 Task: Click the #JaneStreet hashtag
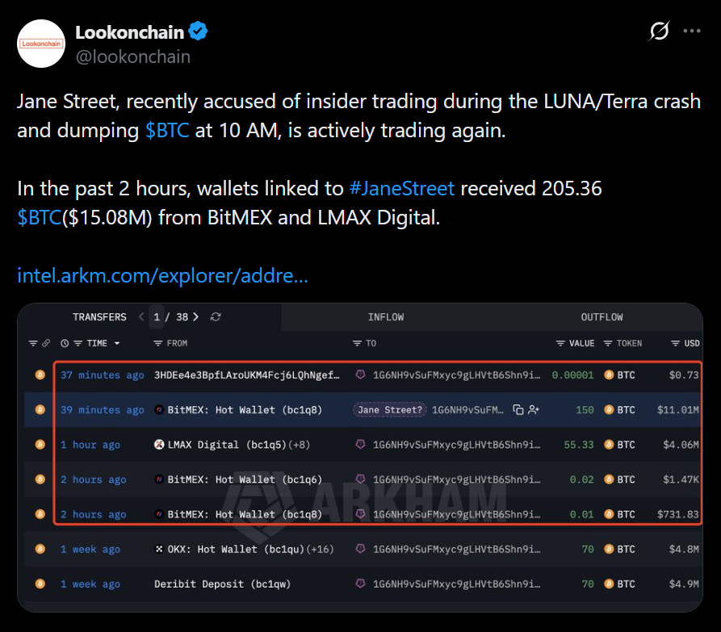401,189
